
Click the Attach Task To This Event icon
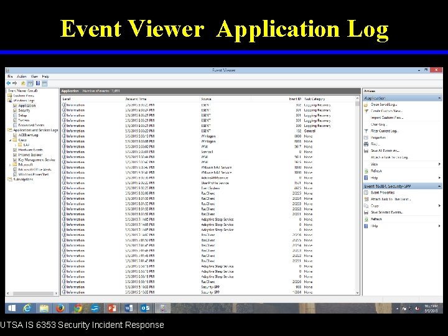pos(366,199)
